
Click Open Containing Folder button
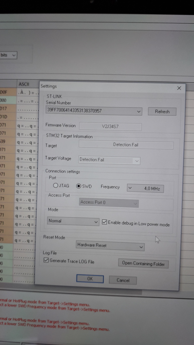(143, 263)
